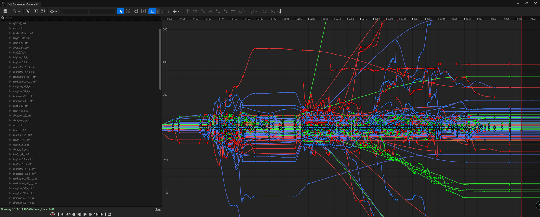Toggle time snapping magnet button
Viewport: 540px width, 217px height.
152,11
